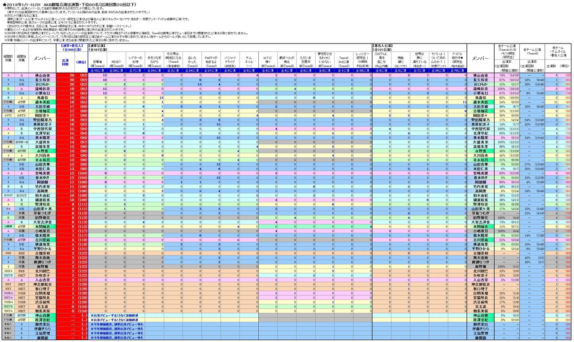Select 横山由依's 目撃者 count of 13

[97, 75]
